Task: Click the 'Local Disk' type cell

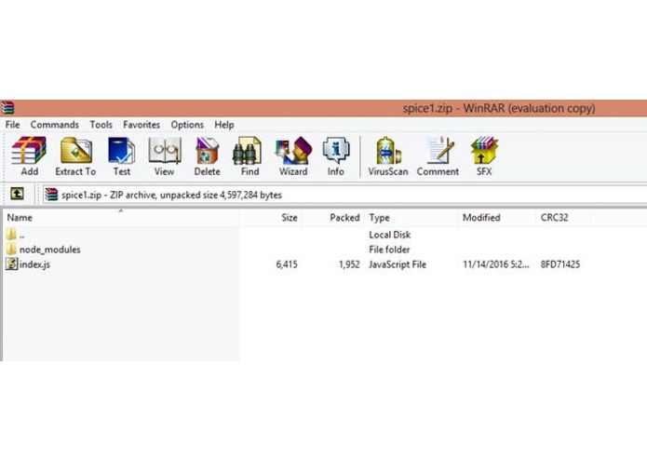Action: 389,235
